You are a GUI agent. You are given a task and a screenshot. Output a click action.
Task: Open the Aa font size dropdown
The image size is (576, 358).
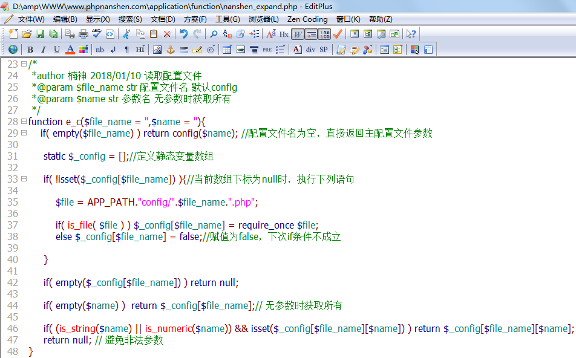click(270, 34)
